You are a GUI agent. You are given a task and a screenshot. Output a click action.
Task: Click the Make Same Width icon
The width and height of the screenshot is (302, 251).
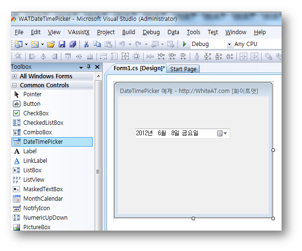tap(103, 56)
